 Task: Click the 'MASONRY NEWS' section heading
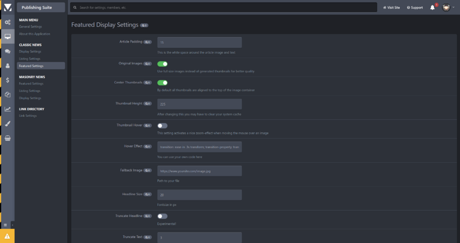(x=32, y=77)
